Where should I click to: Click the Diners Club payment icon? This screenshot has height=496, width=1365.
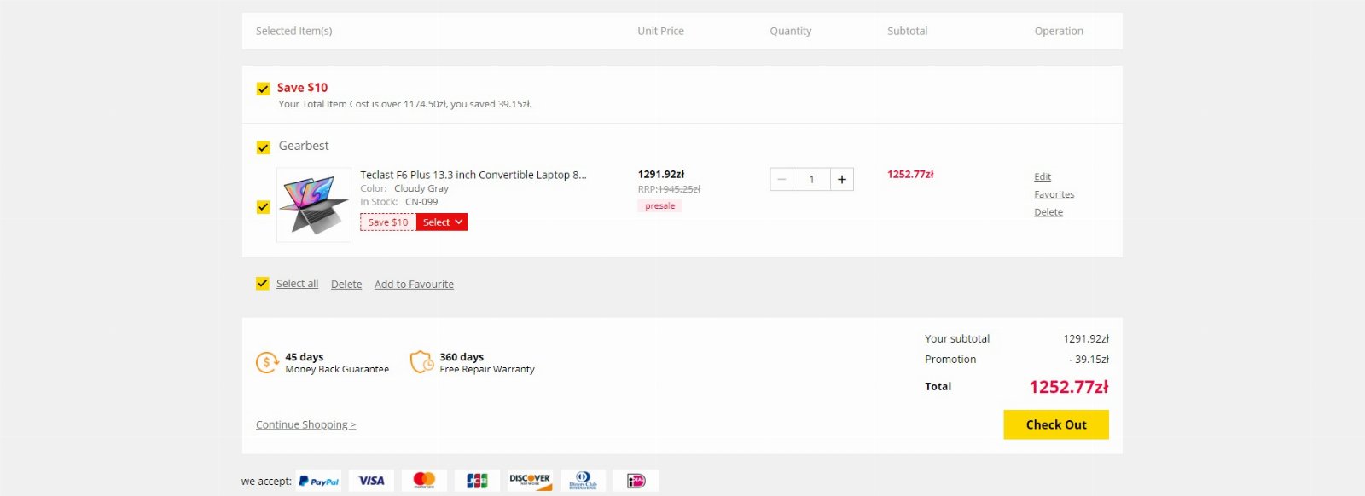click(583, 481)
